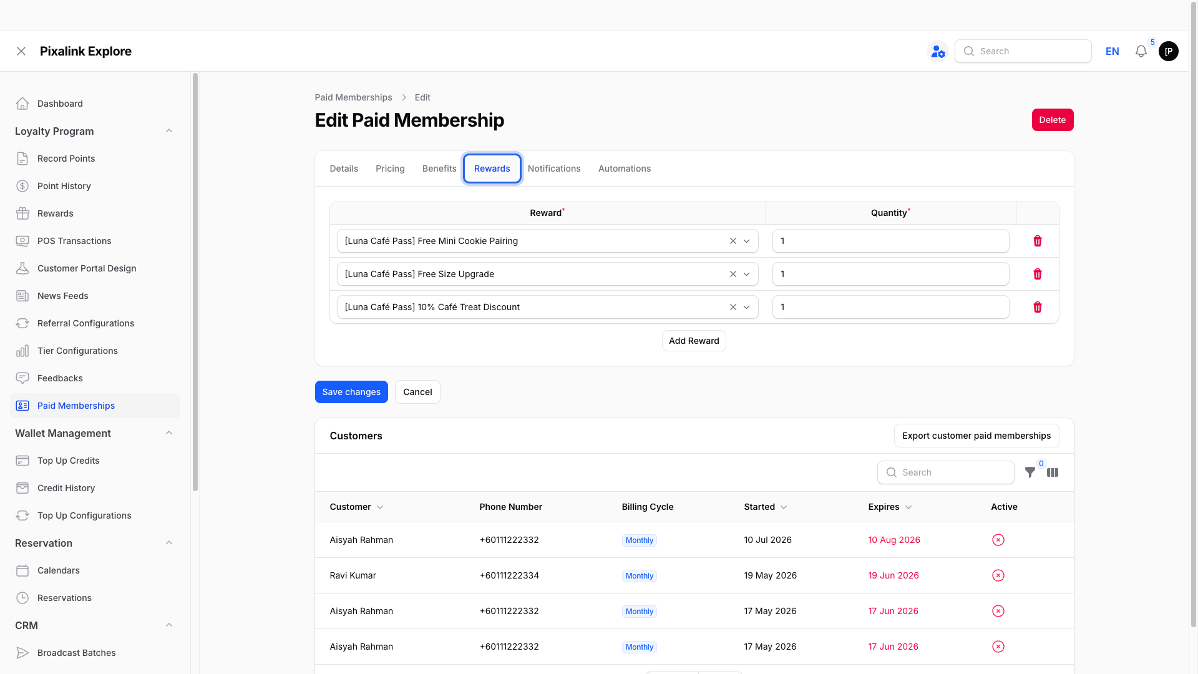Sort the table by Customer column

click(x=356, y=507)
